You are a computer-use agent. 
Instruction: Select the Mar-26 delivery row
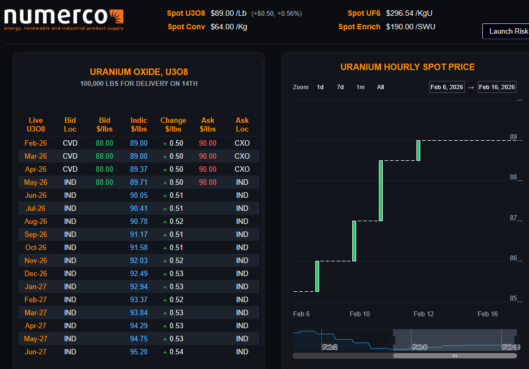click(139, 156)
